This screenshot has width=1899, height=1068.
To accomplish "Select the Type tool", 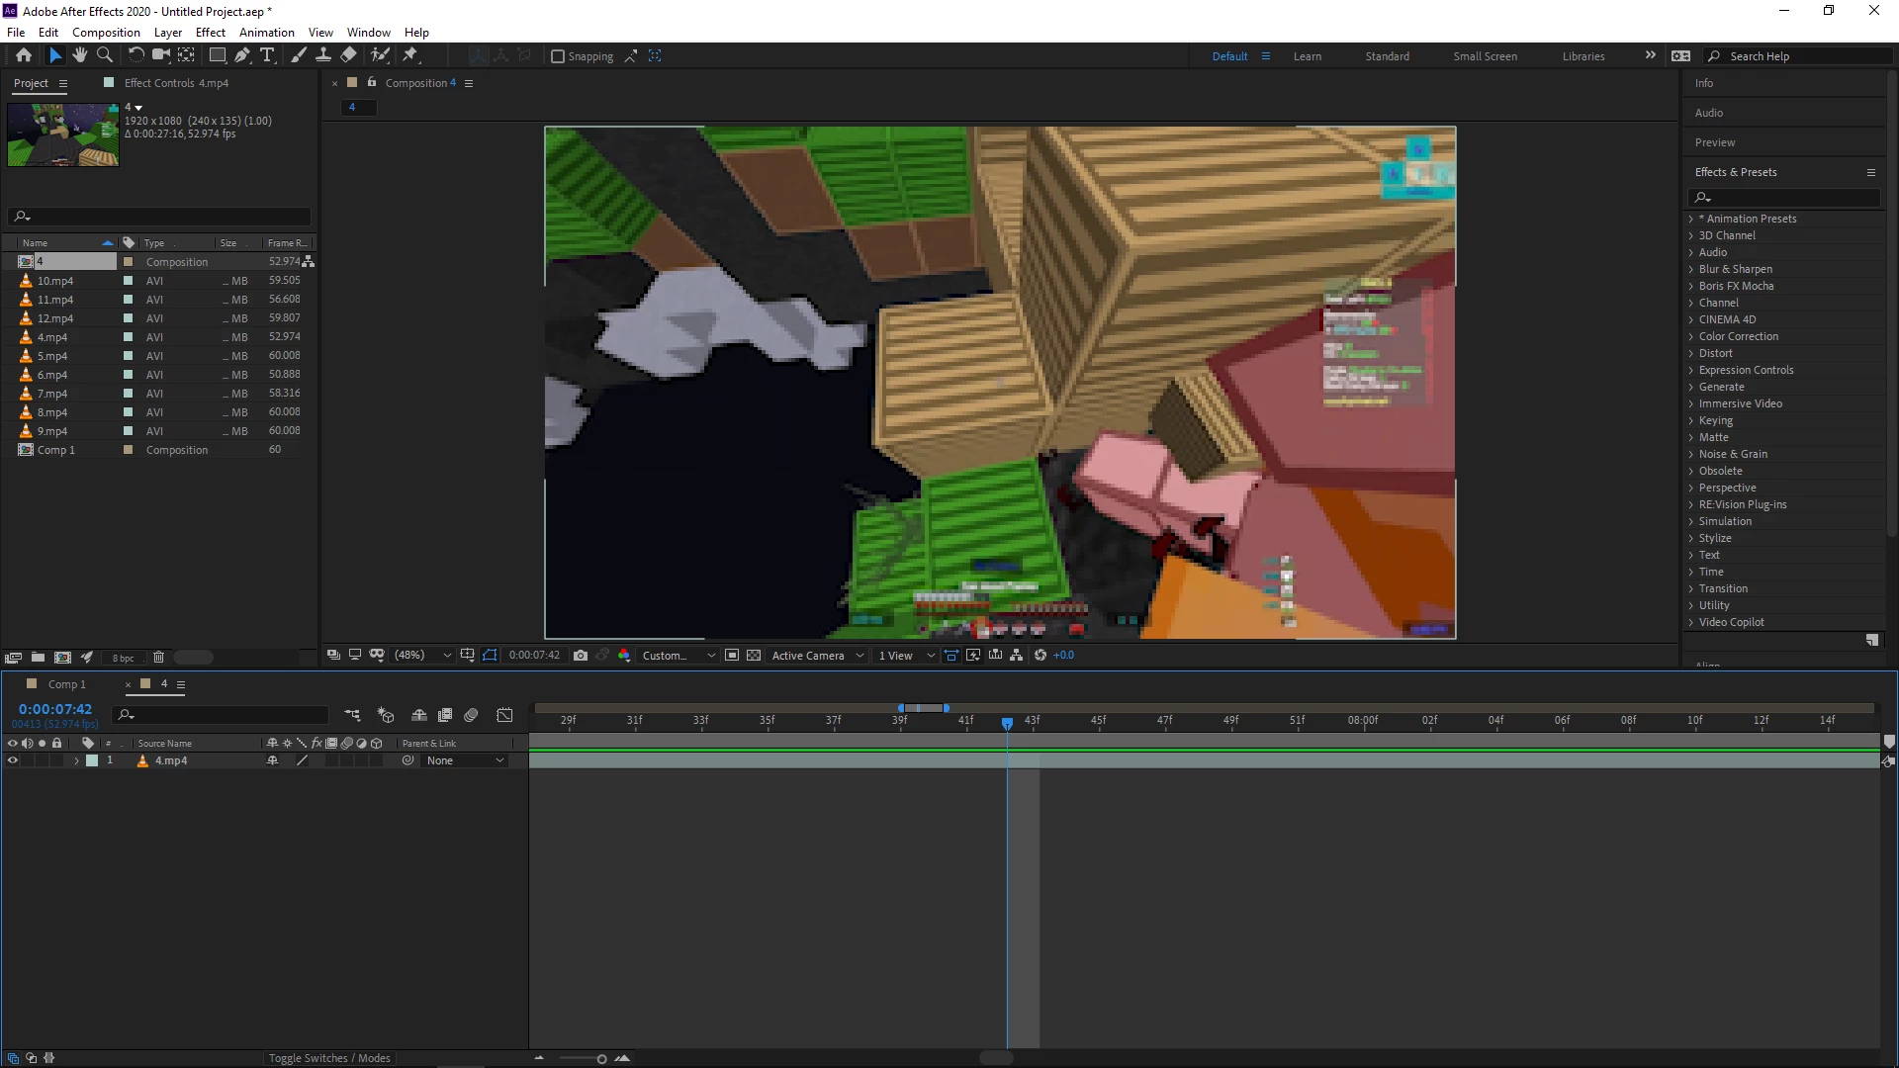I will click(267, 55).
